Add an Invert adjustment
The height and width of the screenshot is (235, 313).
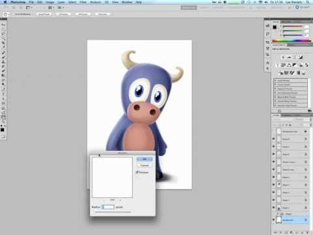(x=282, y=73)
